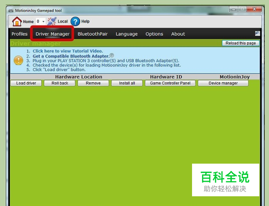Image resolution: width=269 pixels, height=206 pixels.
Task: Open the Device manager button
Action: pos(223,83)
